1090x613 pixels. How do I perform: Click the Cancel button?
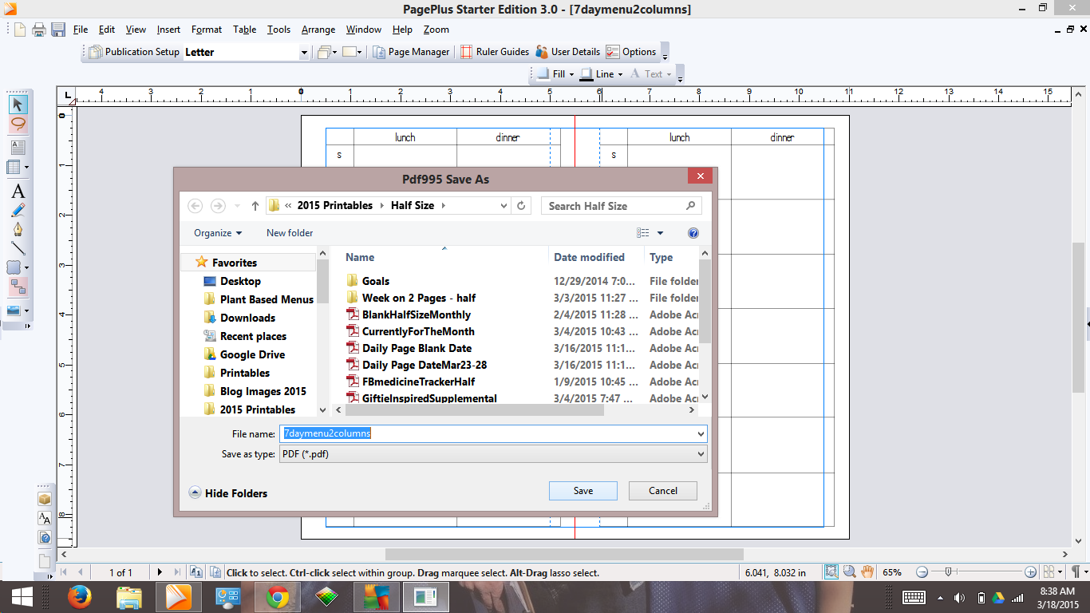tap(663, 491)
